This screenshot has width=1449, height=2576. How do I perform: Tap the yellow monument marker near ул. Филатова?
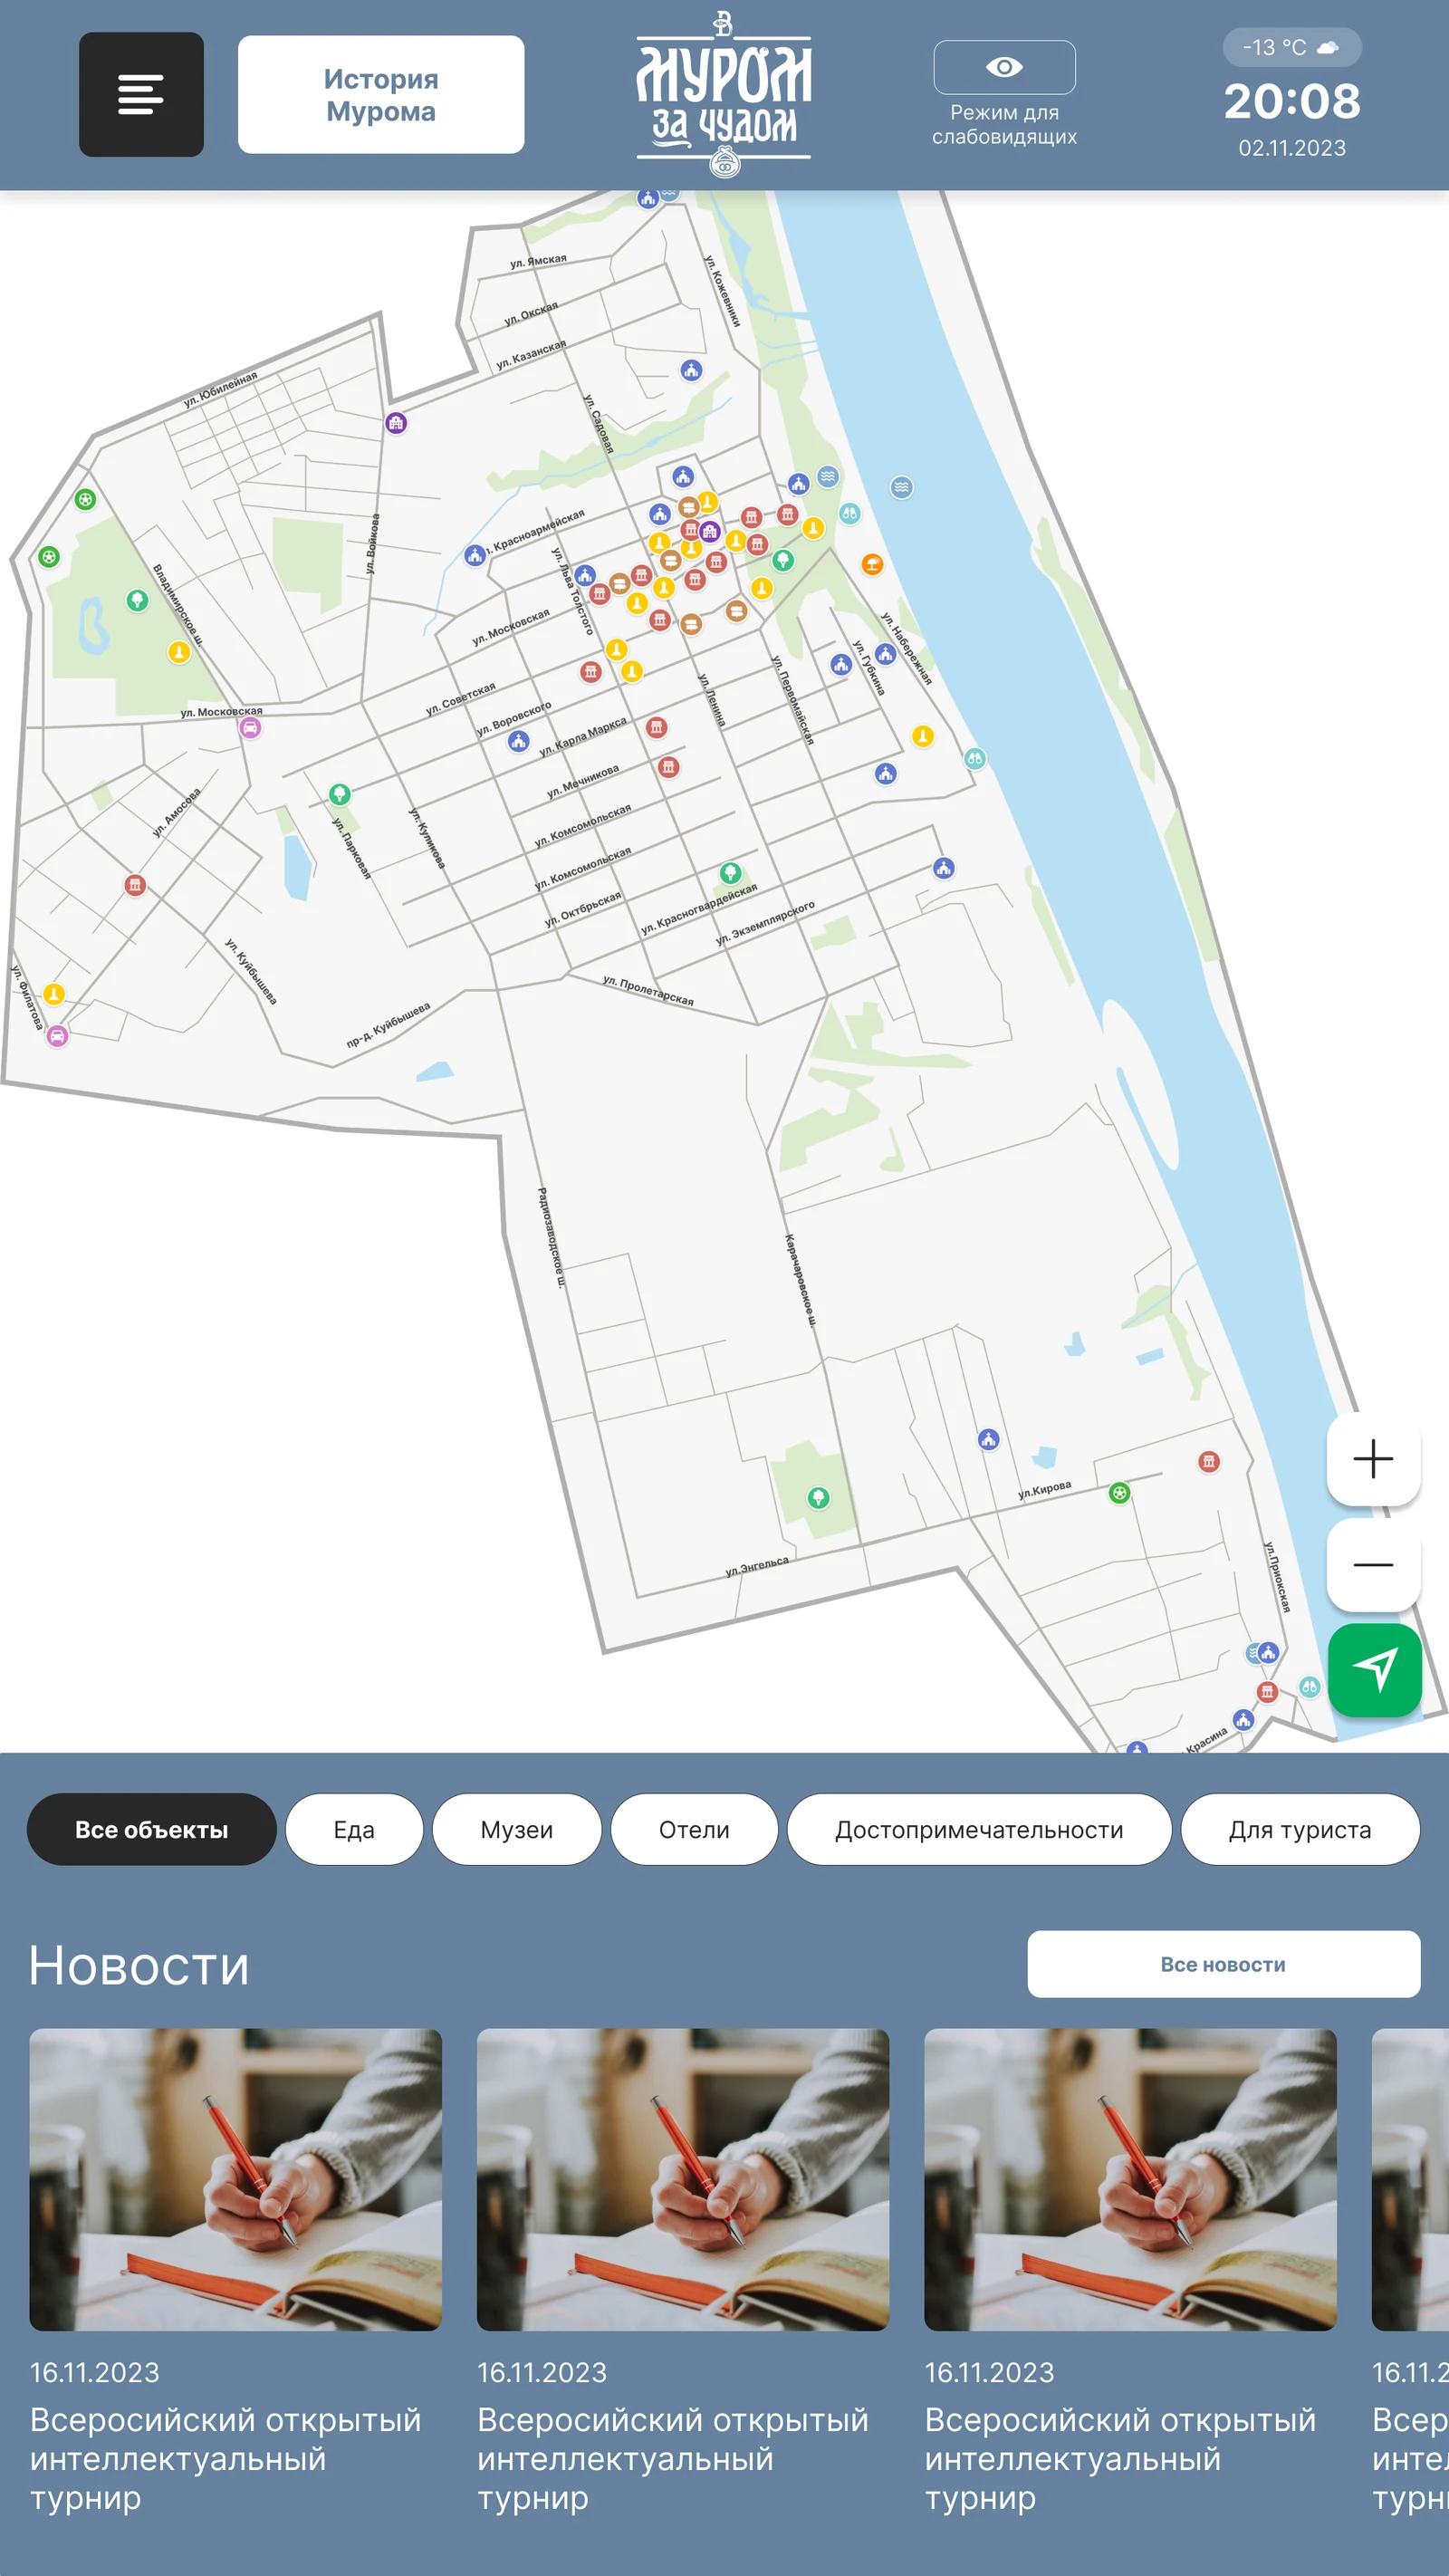tap(54, 994)
